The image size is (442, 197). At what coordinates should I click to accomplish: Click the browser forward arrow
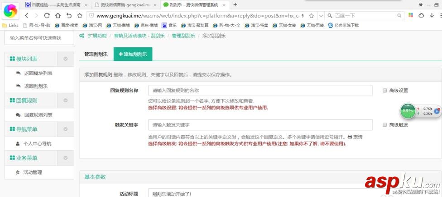pyautogui.click(x=36, y=16)
